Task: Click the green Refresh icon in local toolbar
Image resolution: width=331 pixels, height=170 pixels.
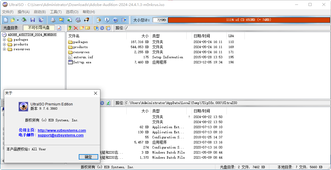Action: point(108,103)
